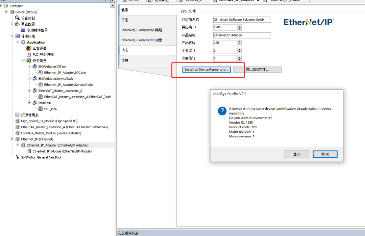Select the Ethernet_IP (Ethernet) node
The image size is (365, 236).
pos(37,139)
